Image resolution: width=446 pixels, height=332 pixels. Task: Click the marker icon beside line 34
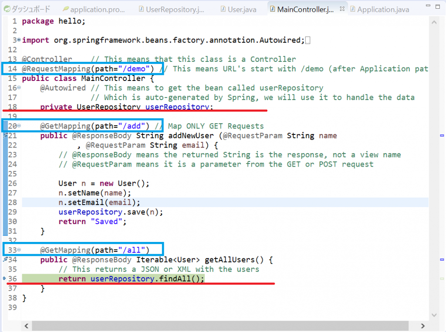point(5,260)
